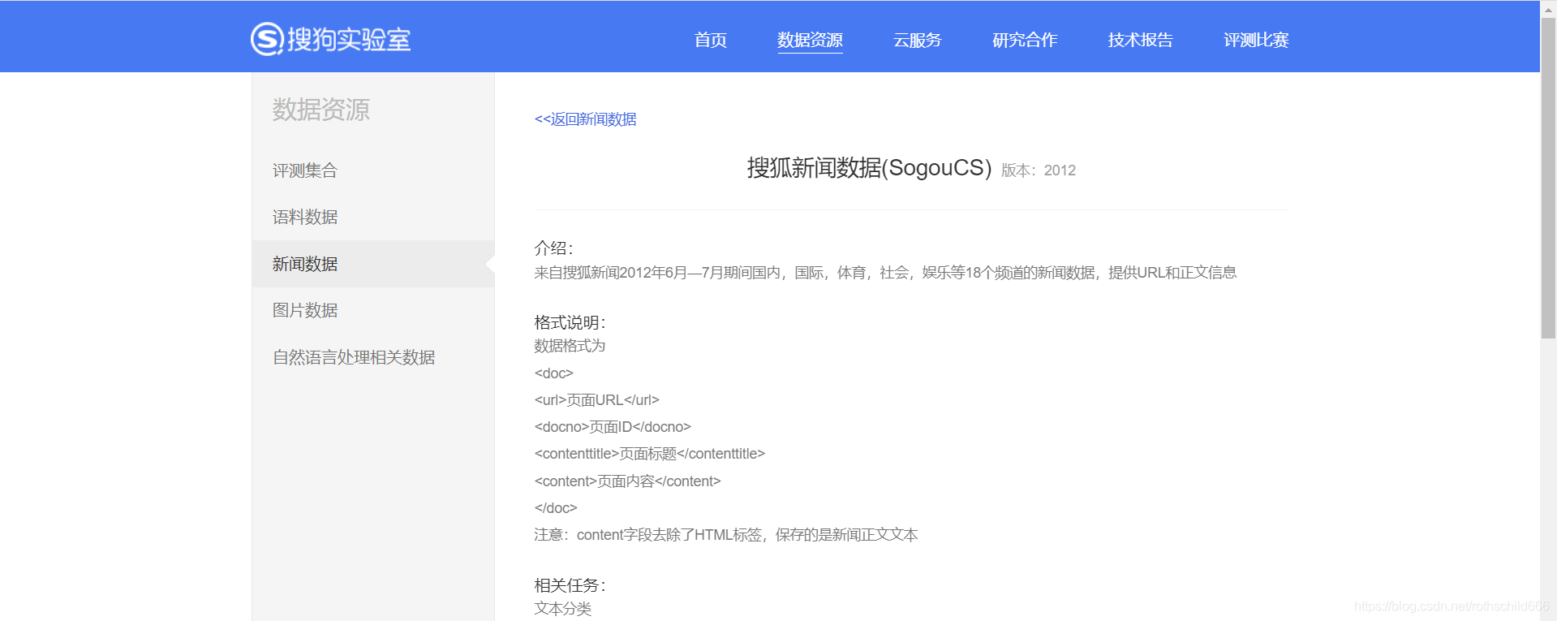Open 图片数据 in the sidebar
This screenshot has width=1557, height=621.
pyautogui.click(x=305, y=310)
